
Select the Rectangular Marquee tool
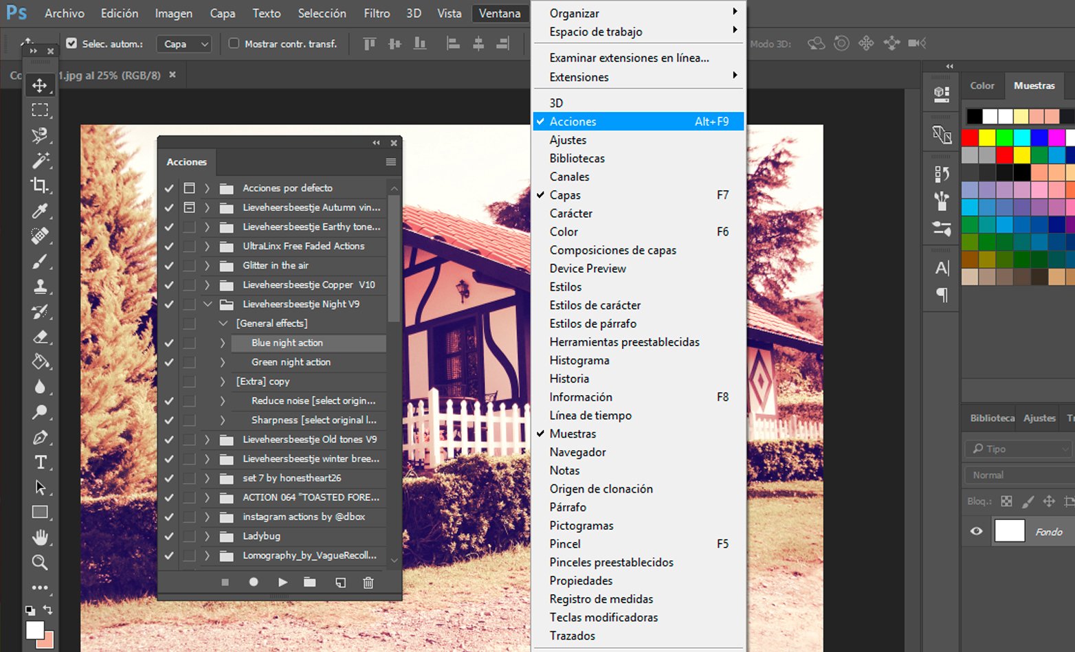(x=40, y=110)
